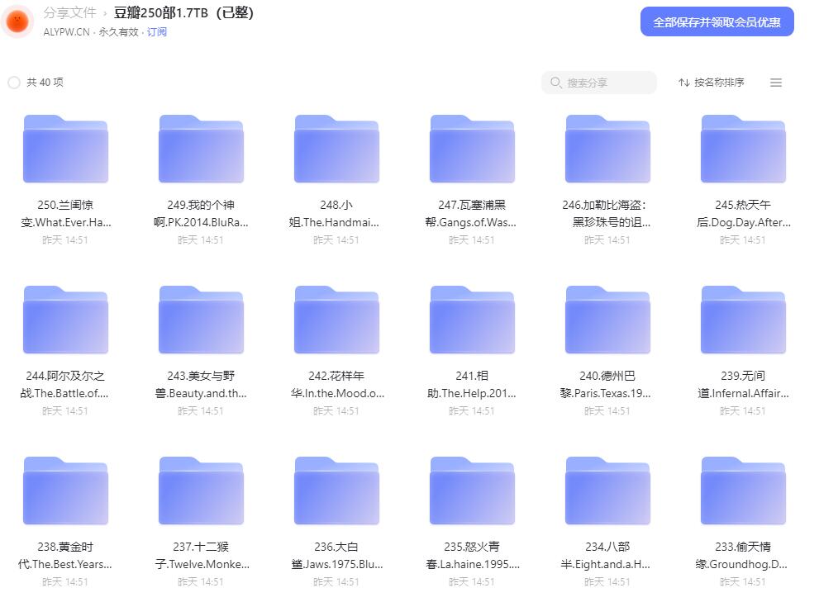819x602 pixels.
Task: Click label 238.黄金时代.The.Best.Years...
Action: [x=64, y=556]
